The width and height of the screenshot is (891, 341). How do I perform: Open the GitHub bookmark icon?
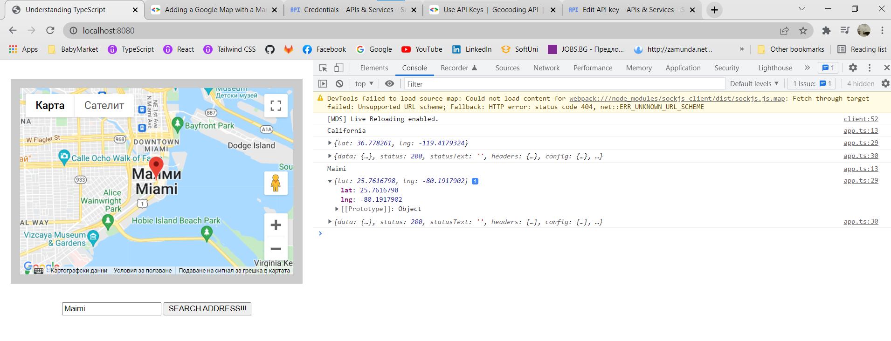(x=270, y=49)
